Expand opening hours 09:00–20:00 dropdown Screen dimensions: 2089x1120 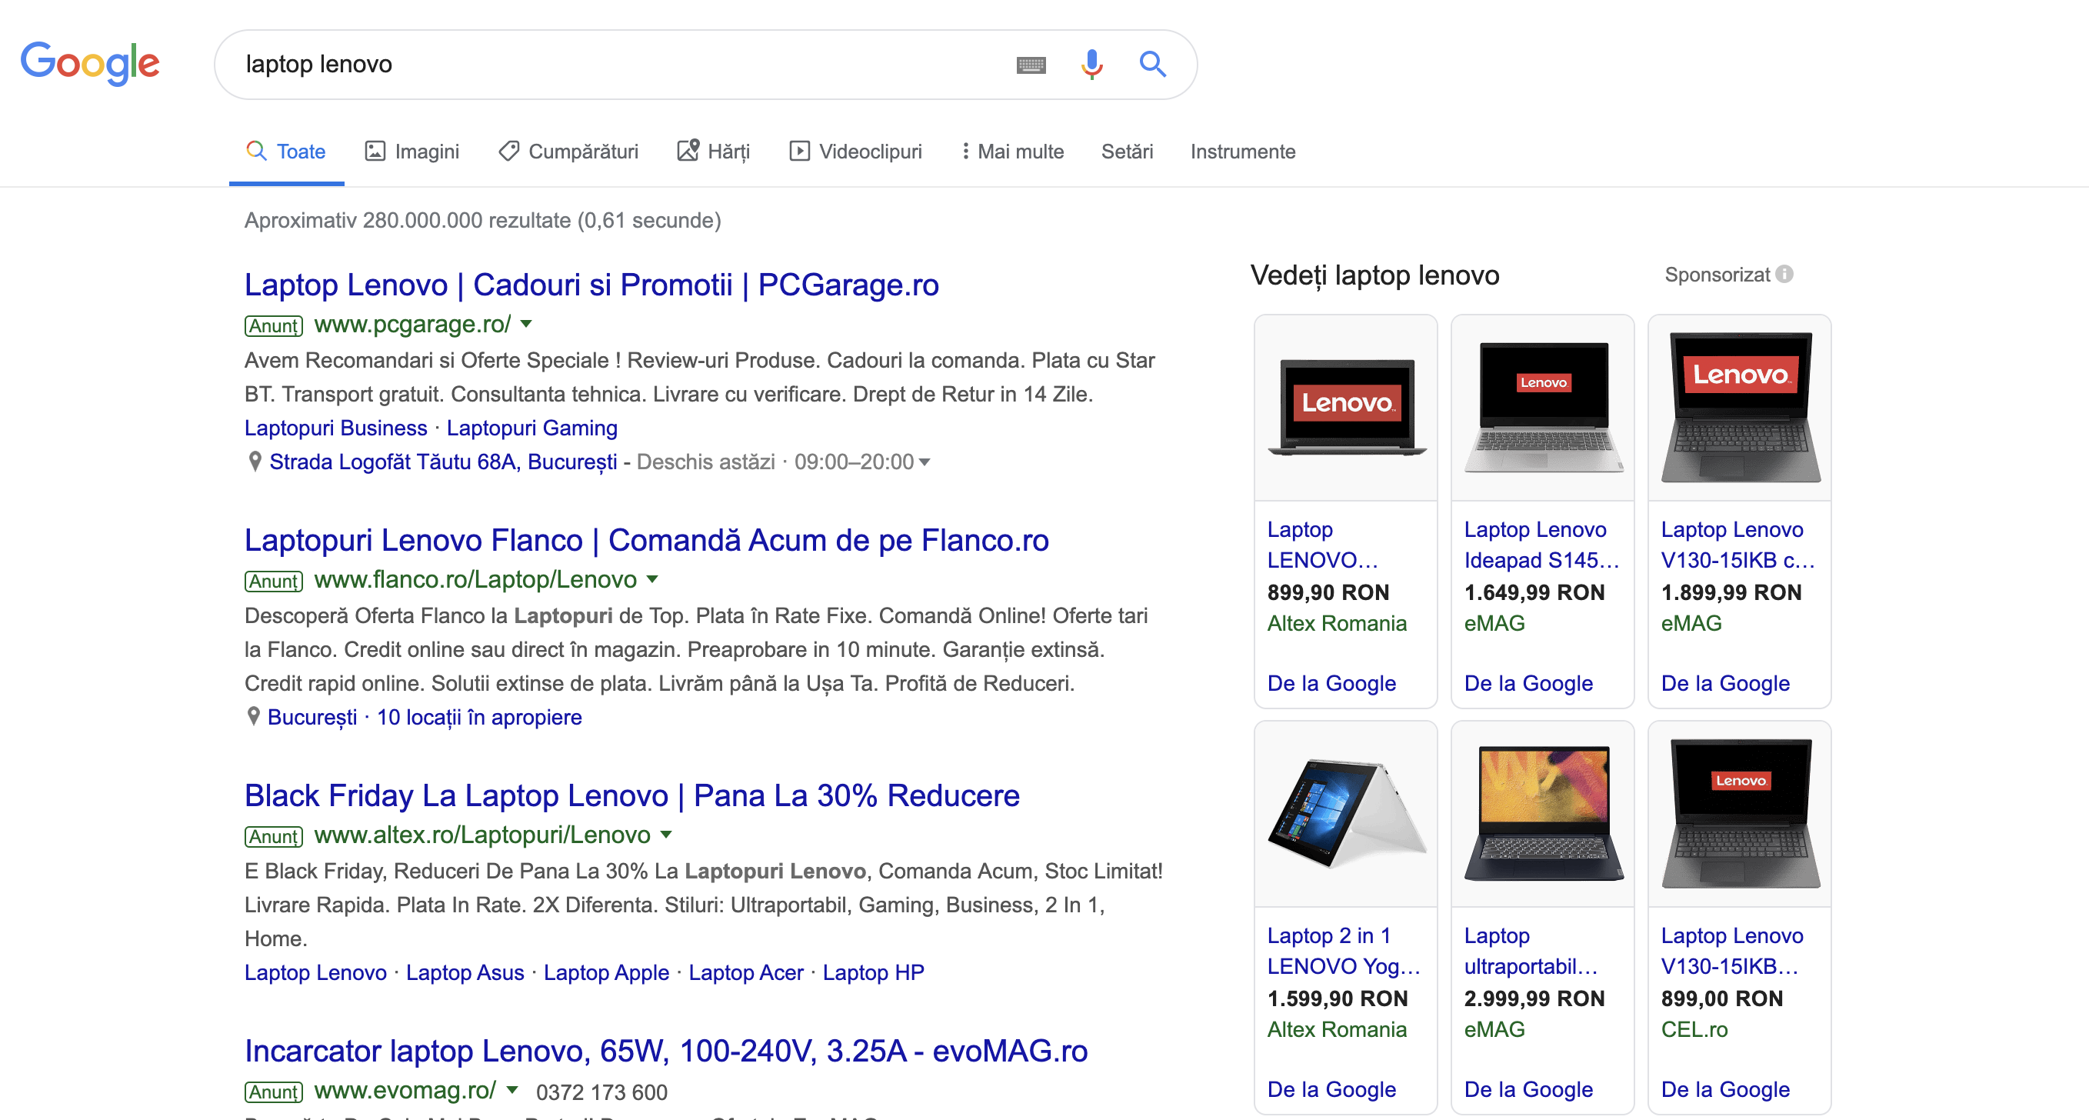924,462
